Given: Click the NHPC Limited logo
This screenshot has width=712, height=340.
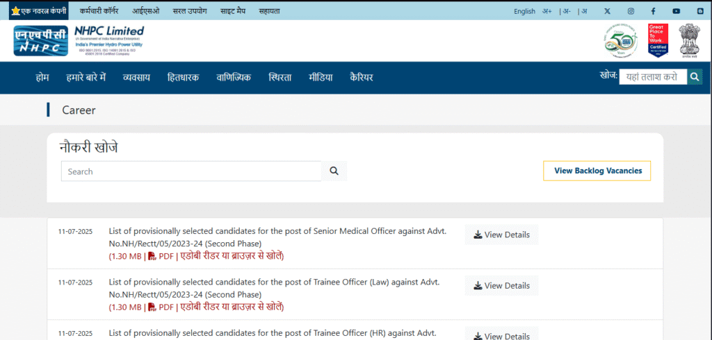Looking at the screenshot, I should 79,41.
